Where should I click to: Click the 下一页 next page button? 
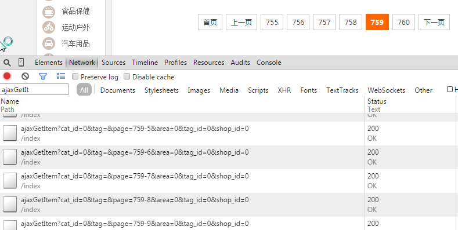[x=434, y=22]
